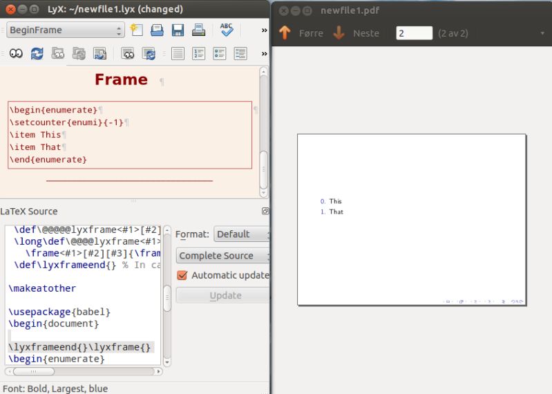Click the Update button in LaTeX Source
The image size is (552, 394).
click(x=223, y=295)
